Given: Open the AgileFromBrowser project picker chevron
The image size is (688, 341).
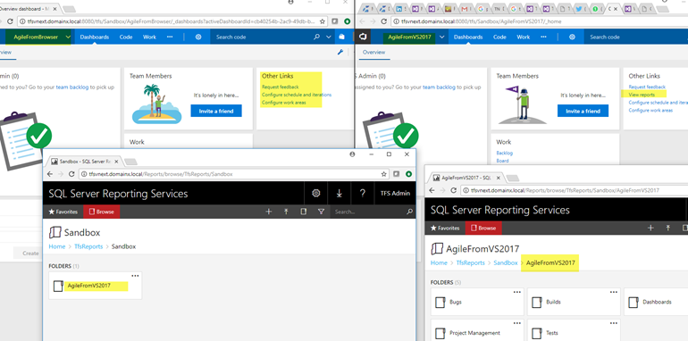Looking at the screenshot, I should click(x=68, y=37).
